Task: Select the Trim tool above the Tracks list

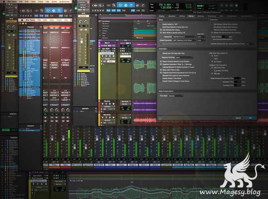Action: click(x=48, y=11)
